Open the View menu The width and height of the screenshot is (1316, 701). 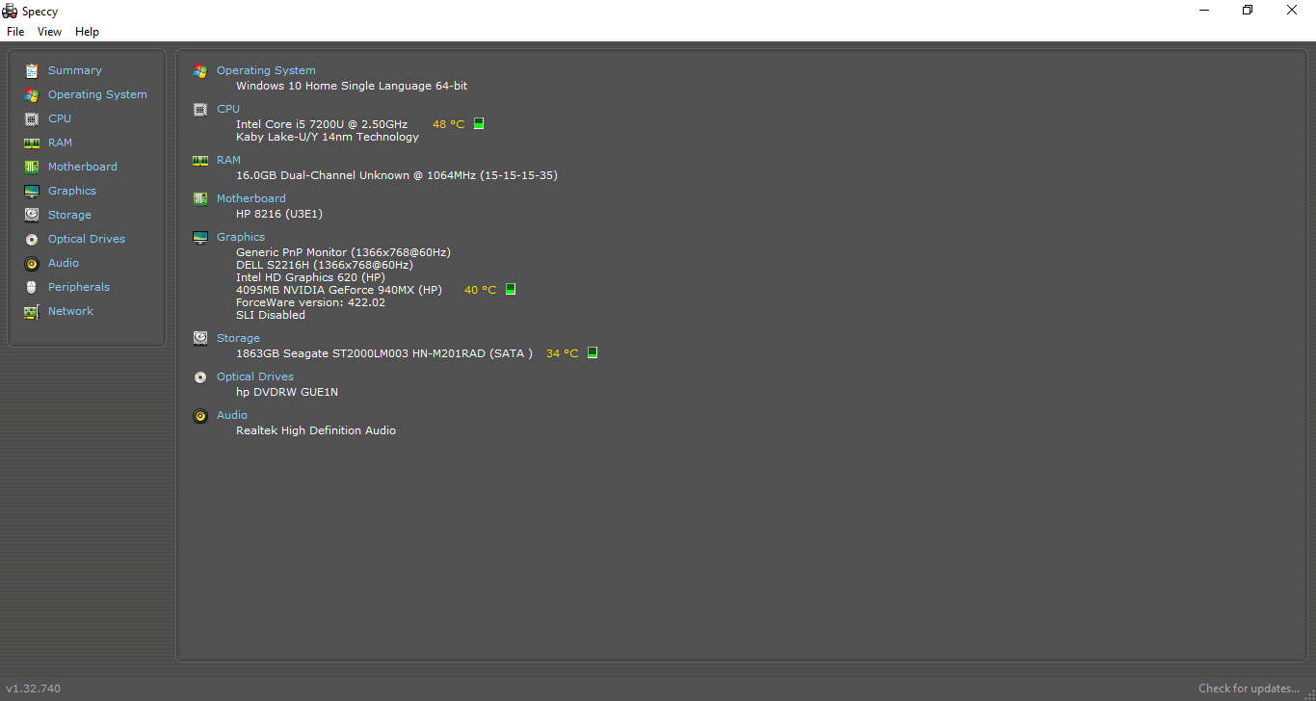point(49,32)
